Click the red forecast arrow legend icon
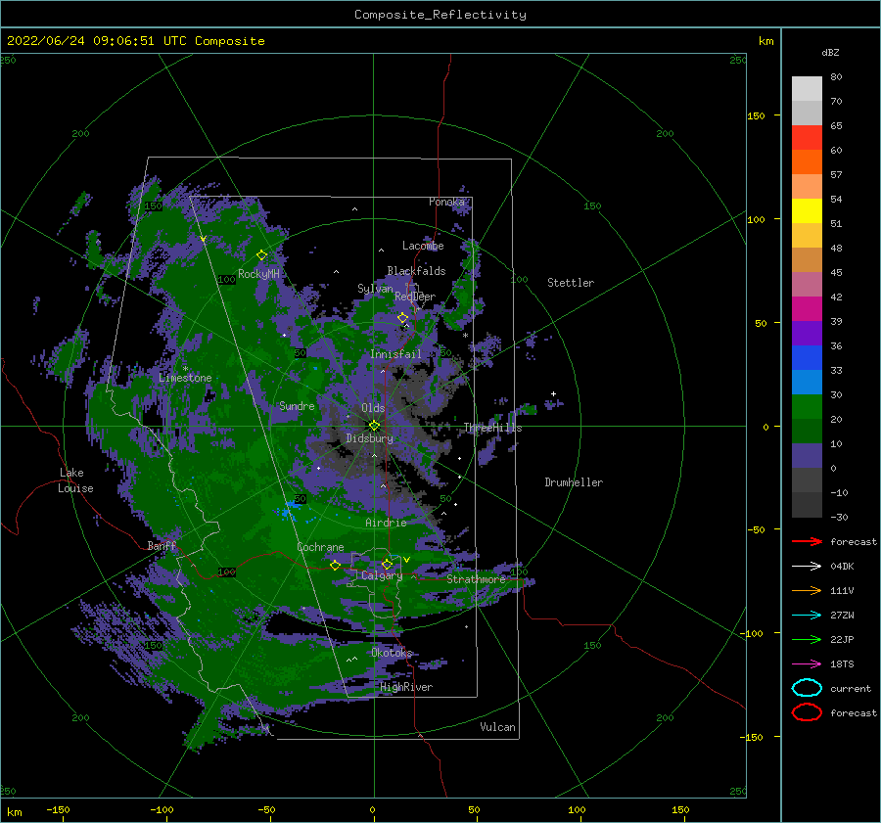 [x=807, y=541]
